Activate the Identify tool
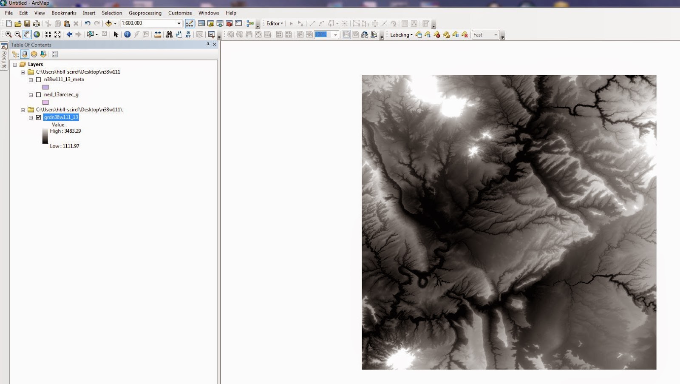Viewport: 680px width, 384px height. tap(127, 34)
